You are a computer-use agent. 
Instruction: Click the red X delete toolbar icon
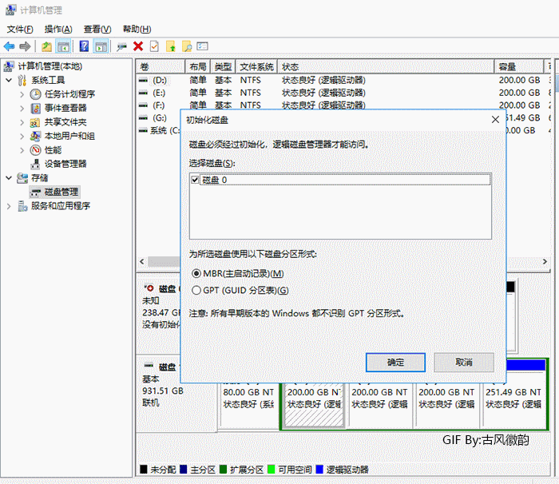tap(138, 46)
